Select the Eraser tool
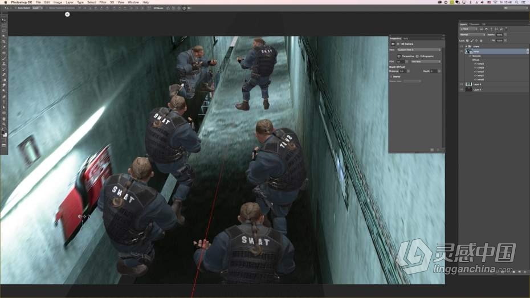530x298 pixels. click(4, 75)
